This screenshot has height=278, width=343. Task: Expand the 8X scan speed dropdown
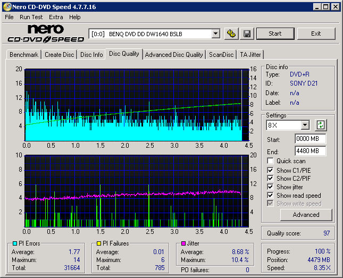[x=305, y=125]
